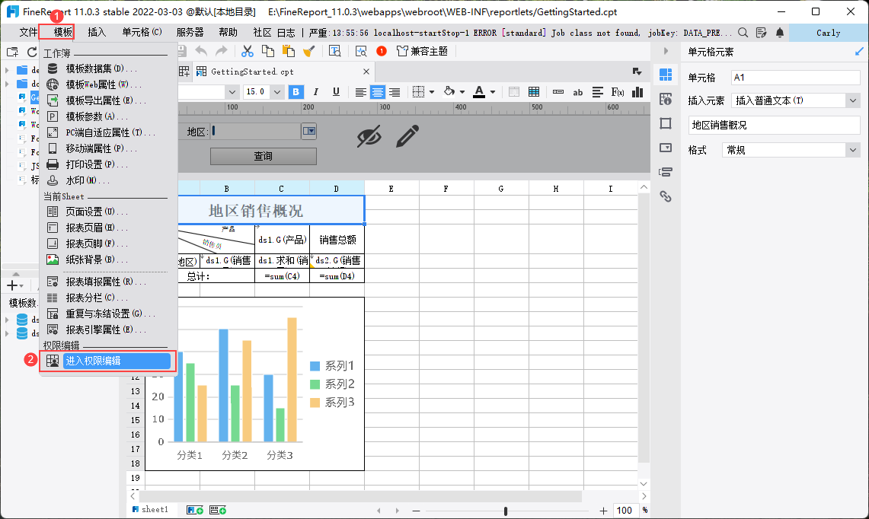Toggle underline formatting button

(336, 92)
